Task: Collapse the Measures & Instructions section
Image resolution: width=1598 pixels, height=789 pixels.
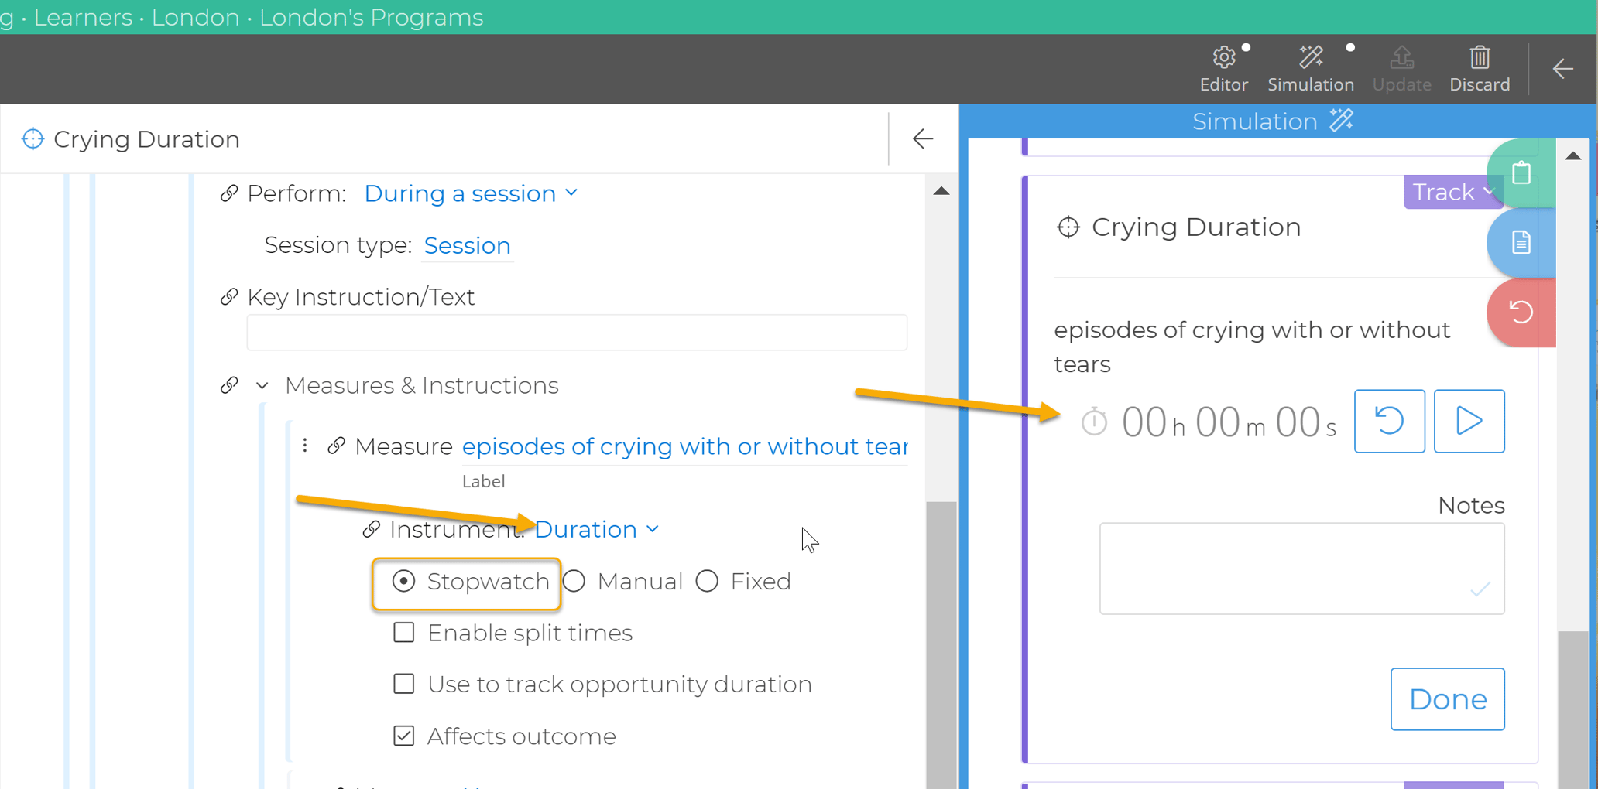Action: (x=262, y=386)
